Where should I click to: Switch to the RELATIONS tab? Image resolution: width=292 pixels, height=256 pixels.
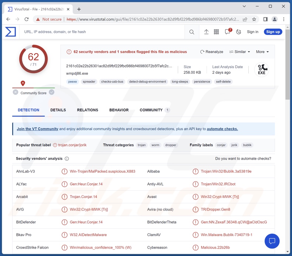coord(88,110)
